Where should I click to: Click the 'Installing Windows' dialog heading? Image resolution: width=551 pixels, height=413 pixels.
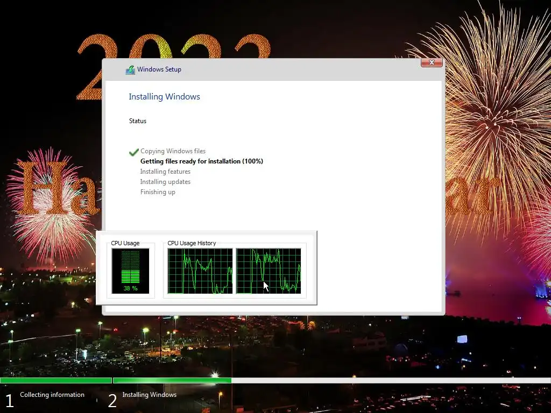[x=164, y=97]
